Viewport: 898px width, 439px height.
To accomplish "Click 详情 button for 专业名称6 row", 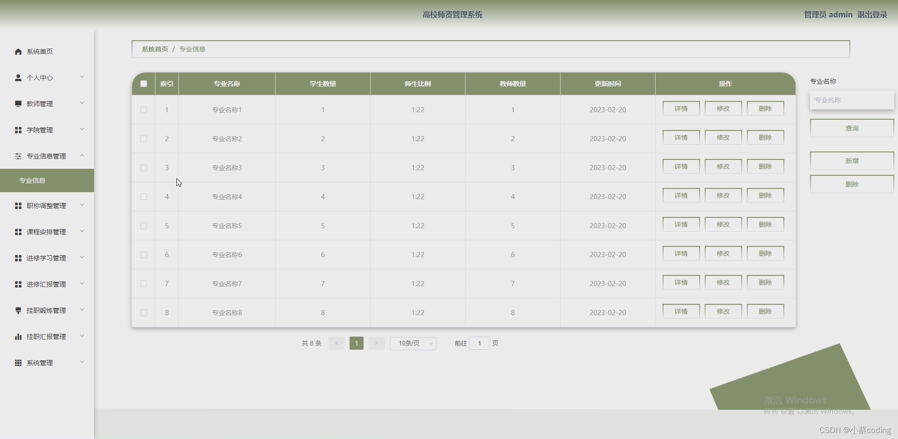I will pyautogui.click(x=681, y=253).
